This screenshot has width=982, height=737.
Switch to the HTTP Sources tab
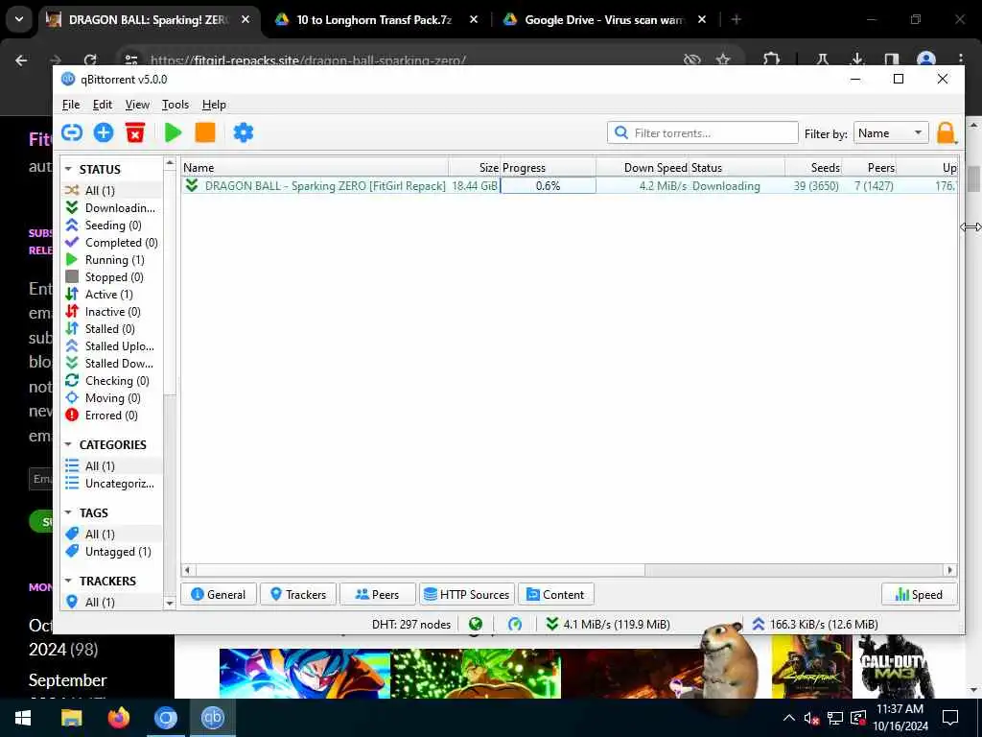467,594
